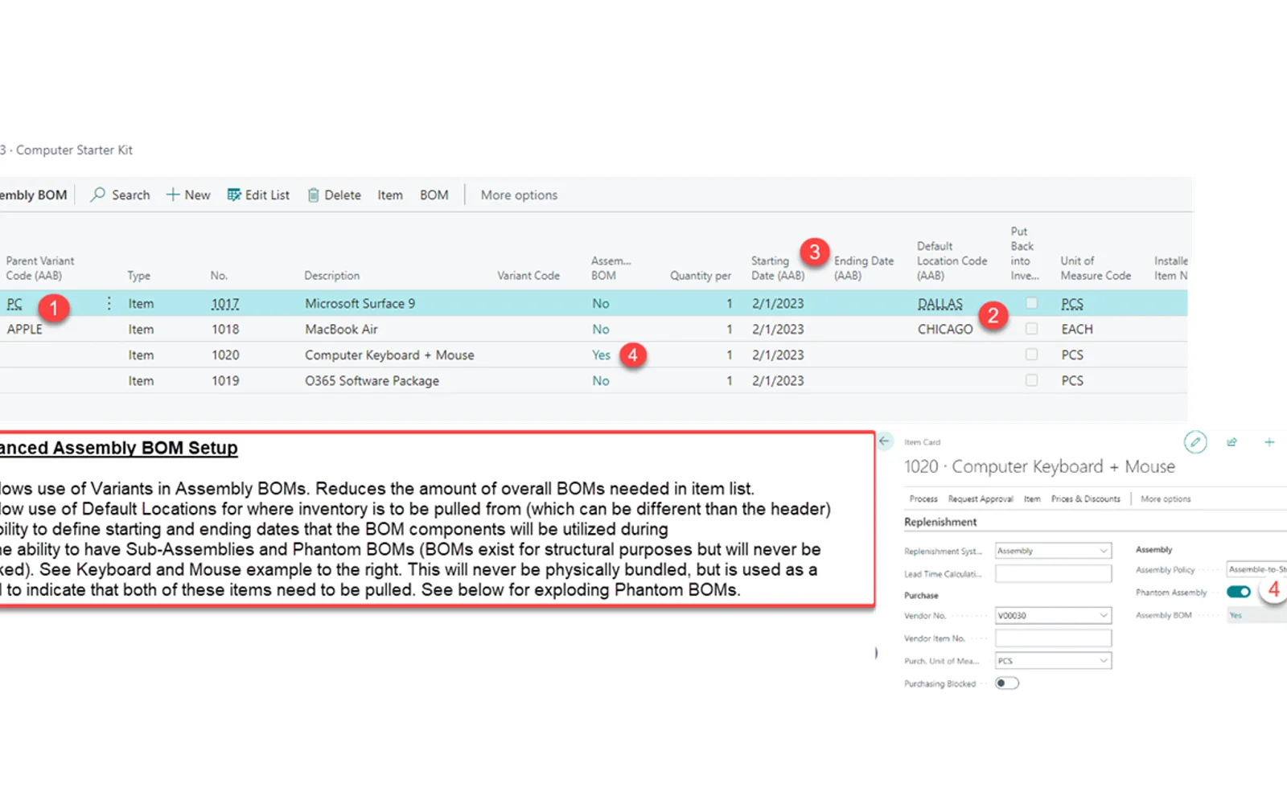Click the Delete trash can icon
1287x804 pixels.
tap(313, 195)
